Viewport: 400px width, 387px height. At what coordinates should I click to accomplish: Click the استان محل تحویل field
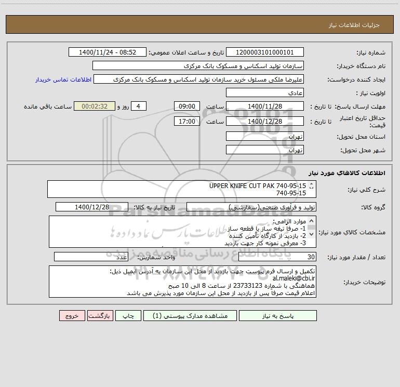pyautogui.click(x=265, y=136)
